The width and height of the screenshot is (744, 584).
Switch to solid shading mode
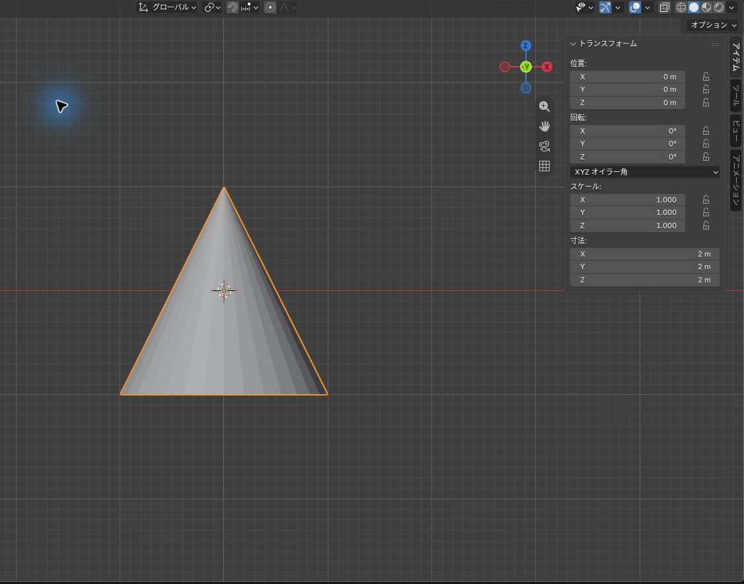pos(694,7)
